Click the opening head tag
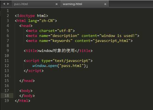 (x=26, y=26)
